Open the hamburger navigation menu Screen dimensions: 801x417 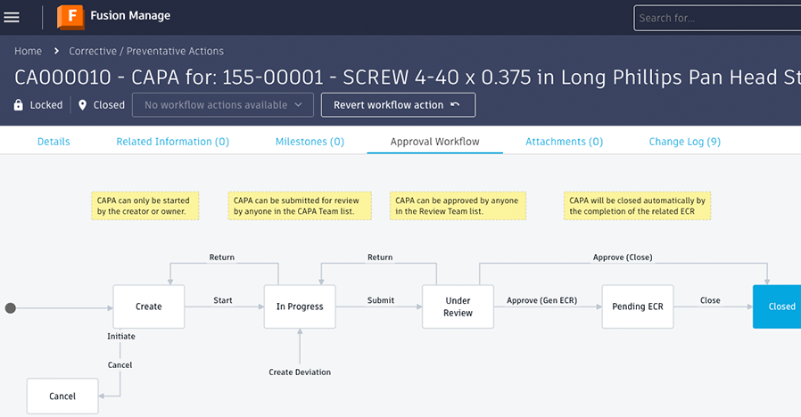(12, 18)
